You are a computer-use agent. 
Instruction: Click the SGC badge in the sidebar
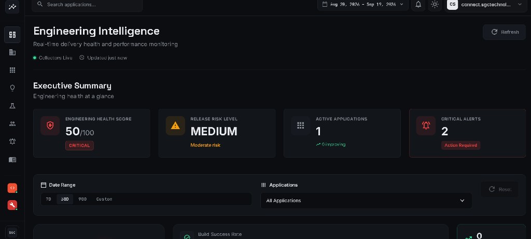(x=12, y=233)
